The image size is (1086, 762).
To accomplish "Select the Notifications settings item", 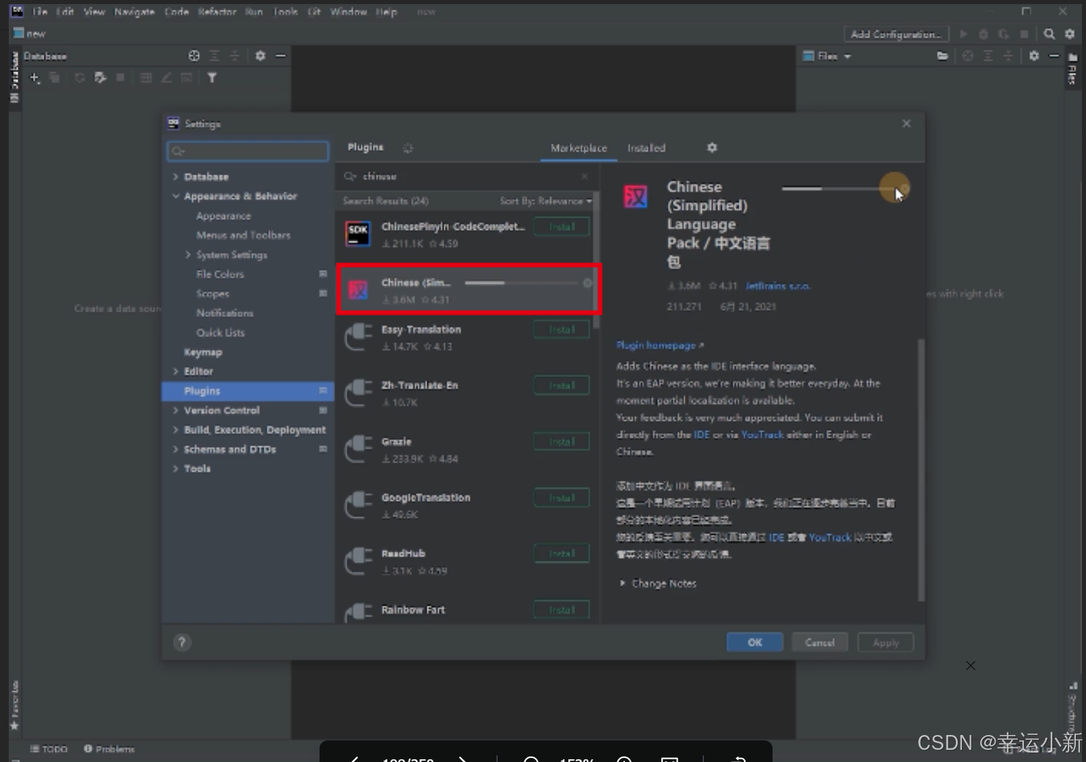I will pyautogui.click(x=224, y=313).
